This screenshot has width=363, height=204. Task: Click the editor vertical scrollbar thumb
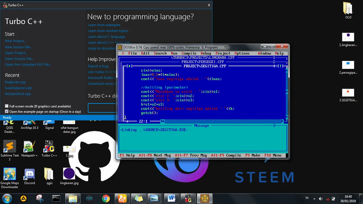coord(287,92)
